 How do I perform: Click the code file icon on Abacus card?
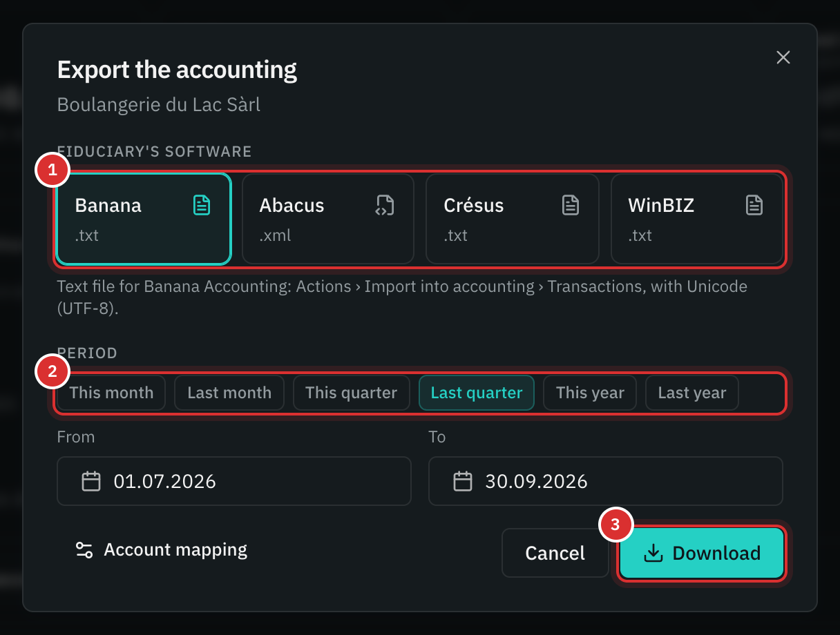[x=385, y=205]
